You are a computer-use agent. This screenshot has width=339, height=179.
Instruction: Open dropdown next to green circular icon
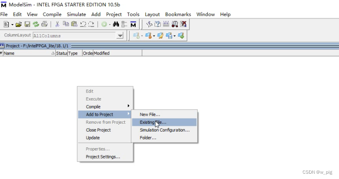coord(110,25)
